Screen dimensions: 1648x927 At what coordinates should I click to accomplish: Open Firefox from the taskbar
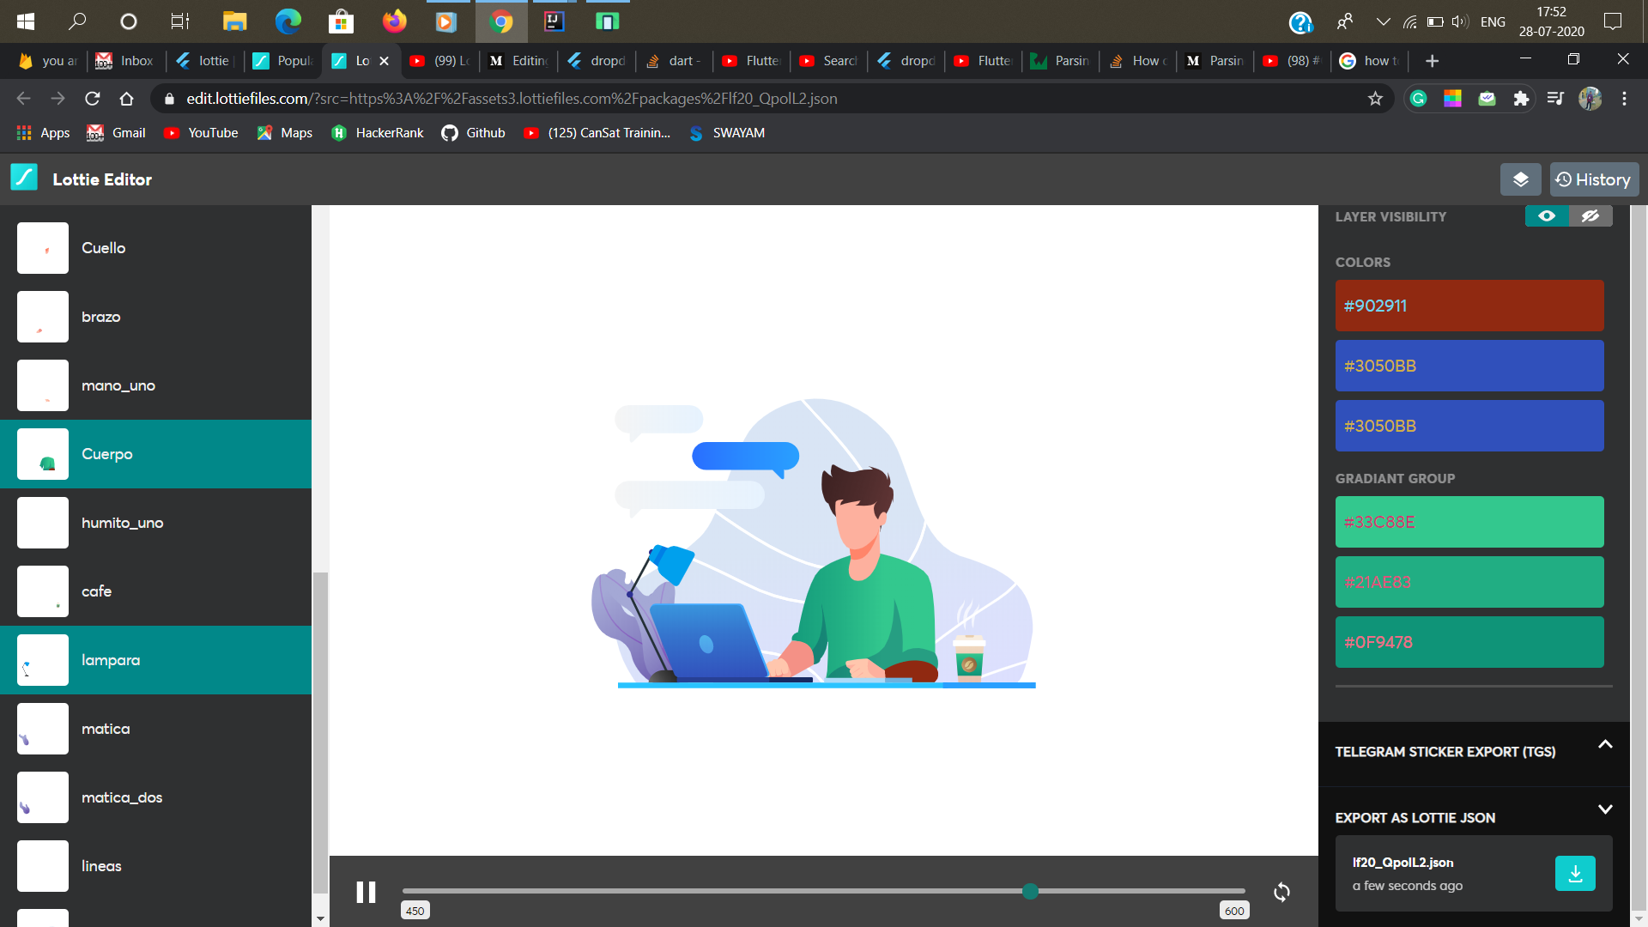click(394, 21)
